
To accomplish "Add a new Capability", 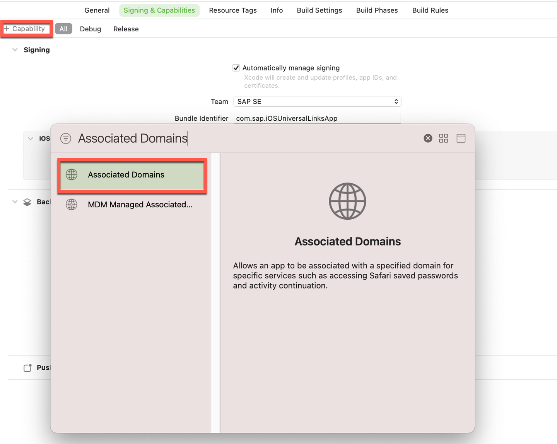I will [24, 29].
